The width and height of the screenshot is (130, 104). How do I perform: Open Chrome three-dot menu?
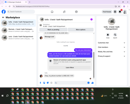click(x=128, y=6)
